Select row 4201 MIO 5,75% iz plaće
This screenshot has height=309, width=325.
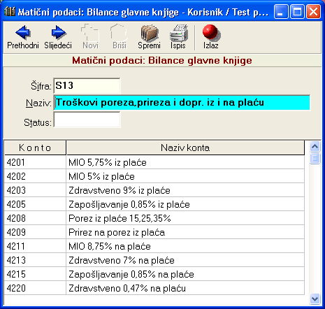point(154,162)
